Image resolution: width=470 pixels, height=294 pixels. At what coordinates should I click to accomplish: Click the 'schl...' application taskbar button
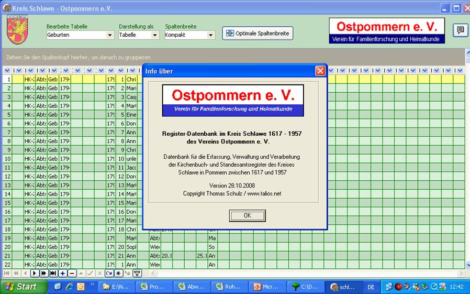tap(344, 287)
